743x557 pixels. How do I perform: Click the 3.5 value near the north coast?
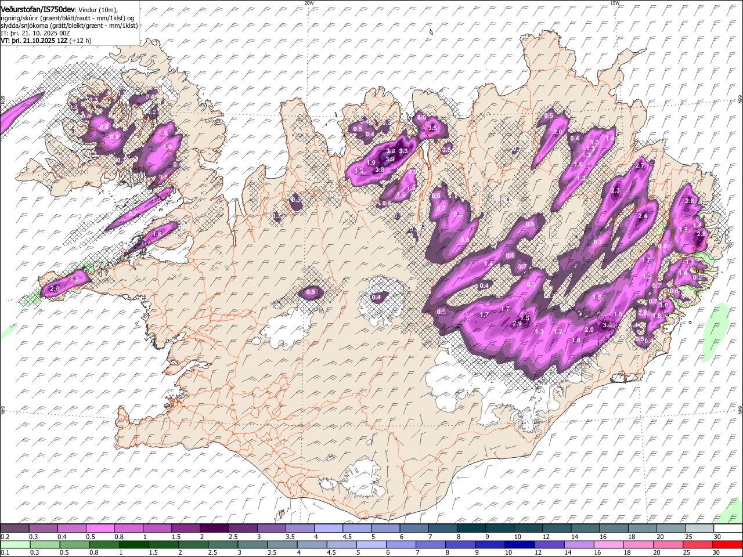[432, 128]
